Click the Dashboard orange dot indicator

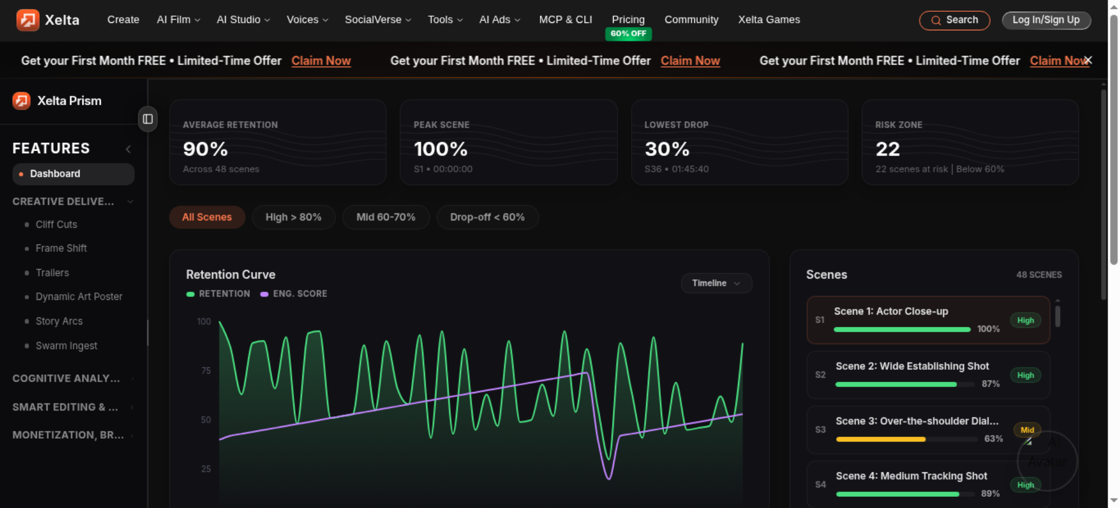[x=21, y=174]
